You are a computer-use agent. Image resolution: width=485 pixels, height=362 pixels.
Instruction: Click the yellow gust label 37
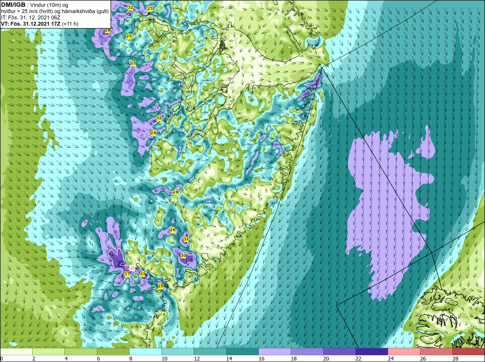tap(127, 274)
